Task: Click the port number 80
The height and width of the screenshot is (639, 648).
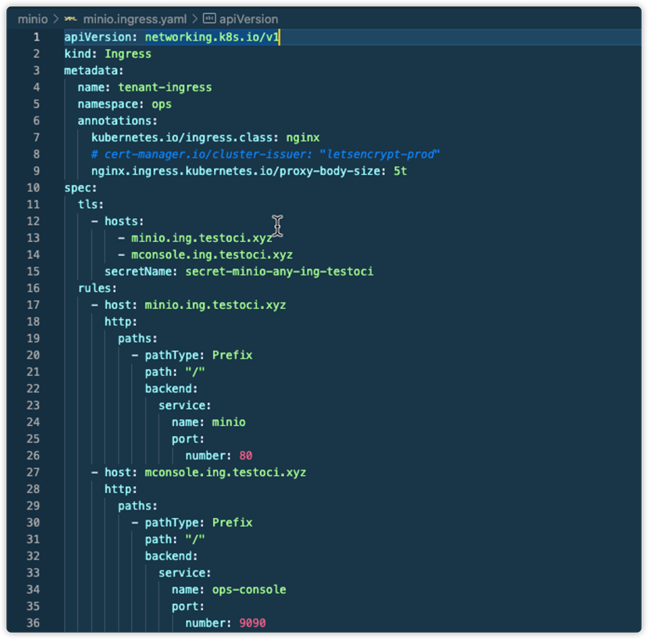Action: pos(245,456)
